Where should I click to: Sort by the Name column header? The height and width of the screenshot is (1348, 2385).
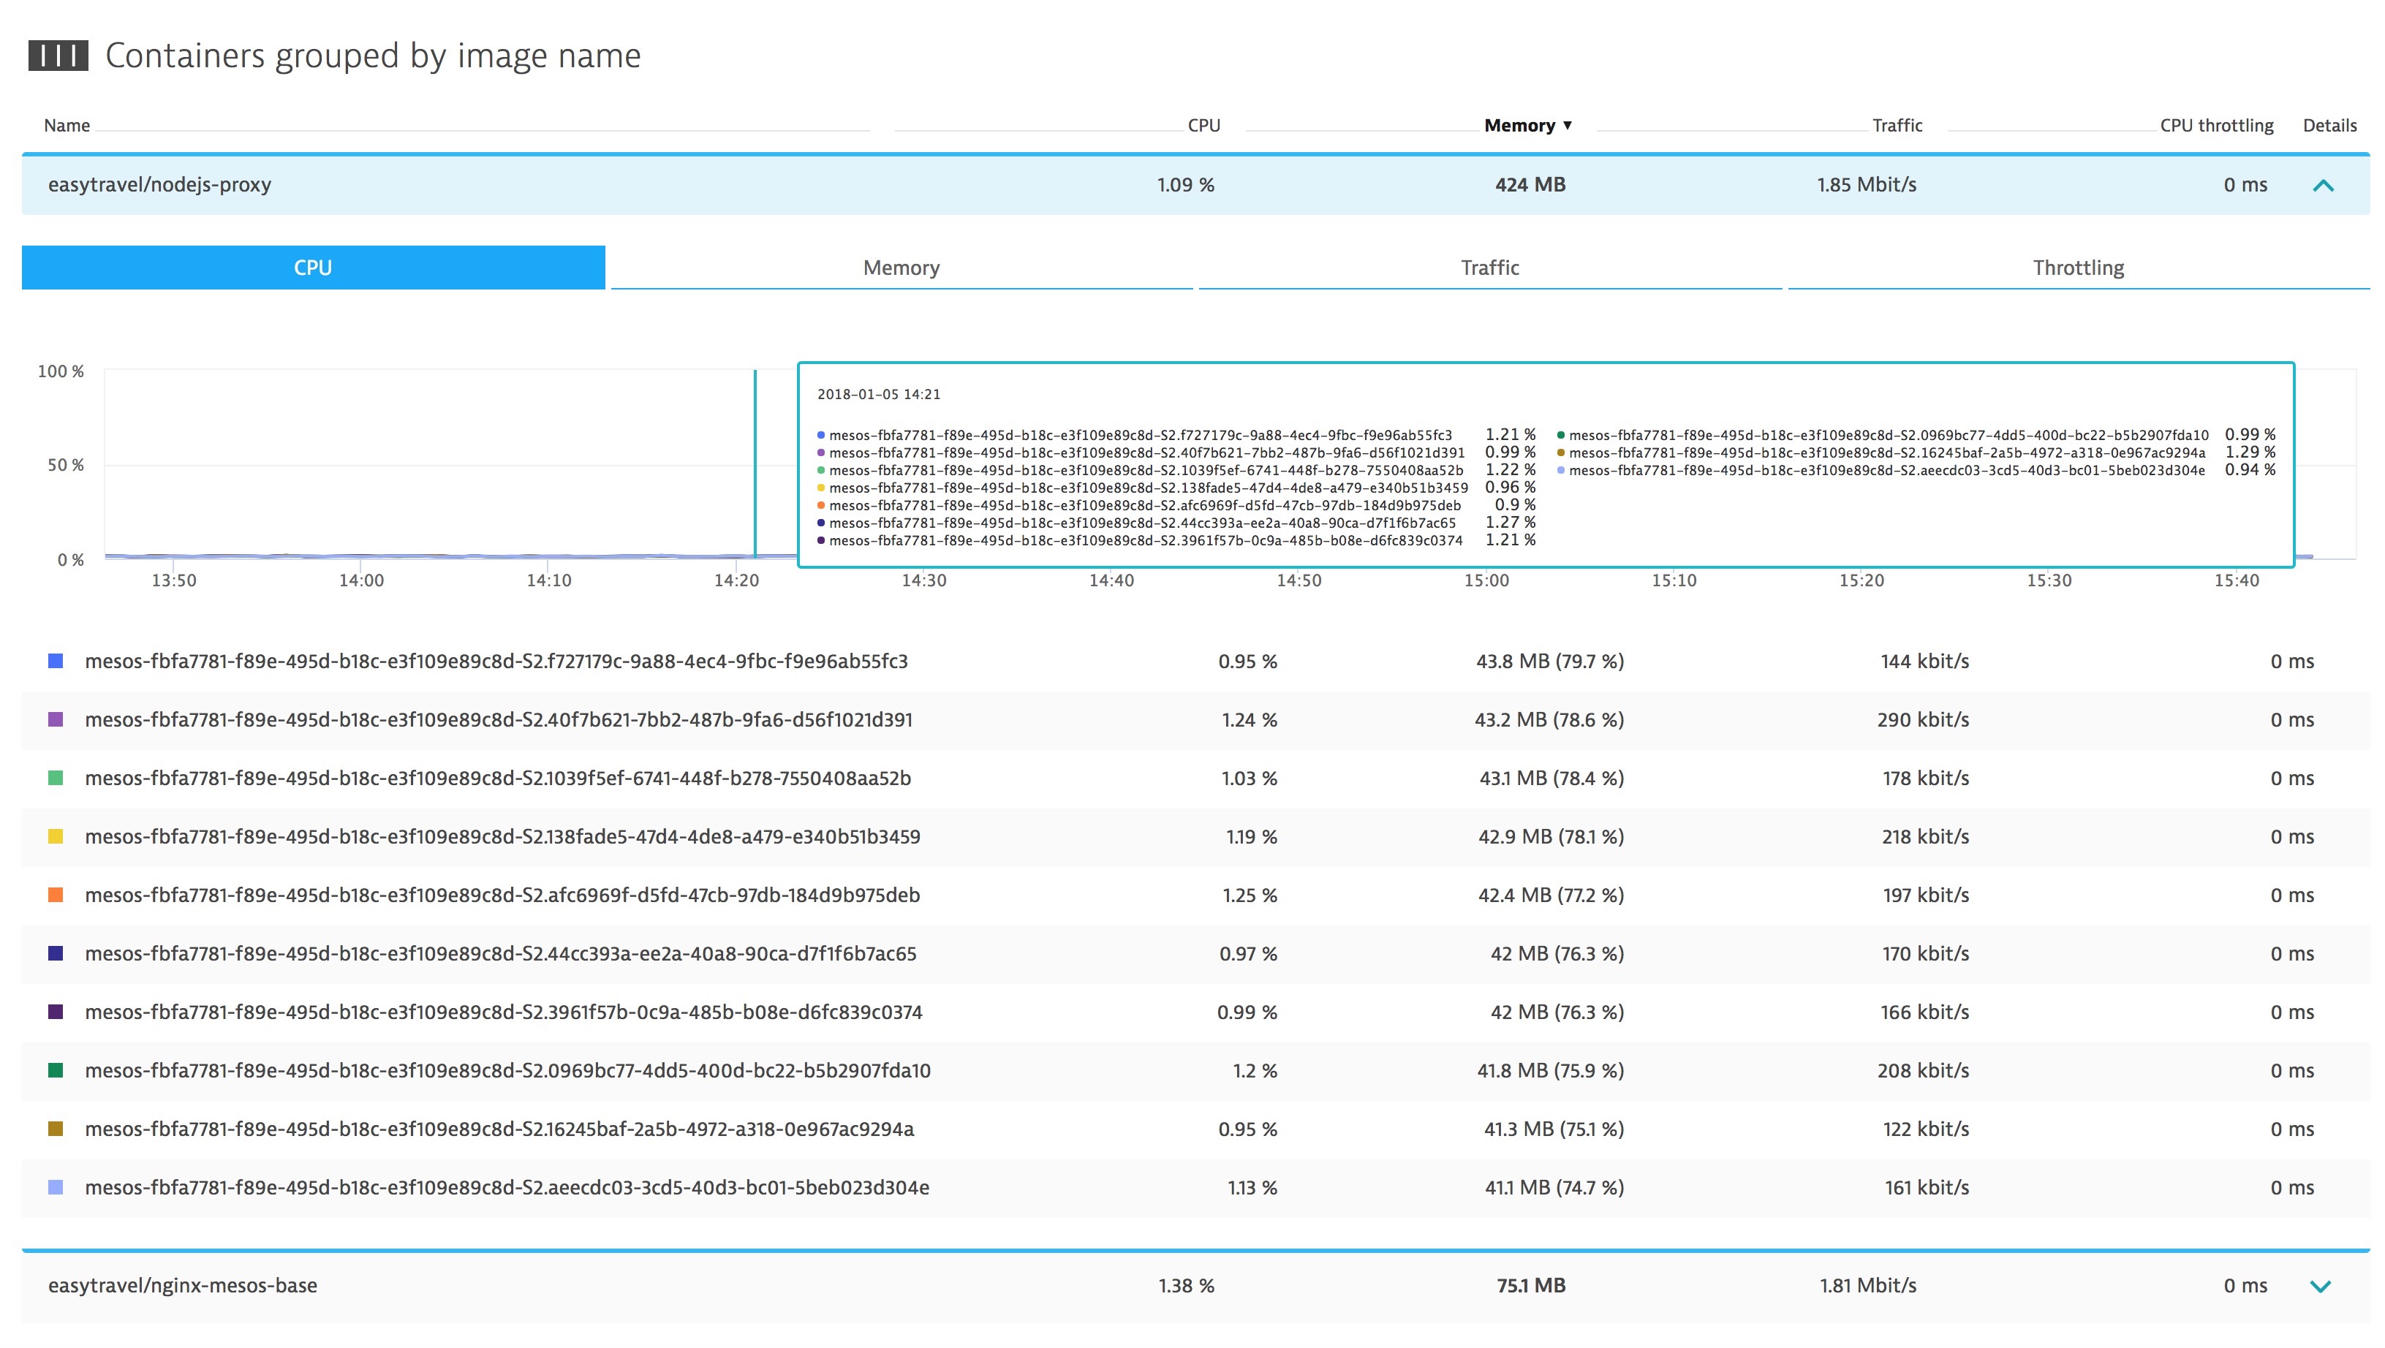point(67,125)
